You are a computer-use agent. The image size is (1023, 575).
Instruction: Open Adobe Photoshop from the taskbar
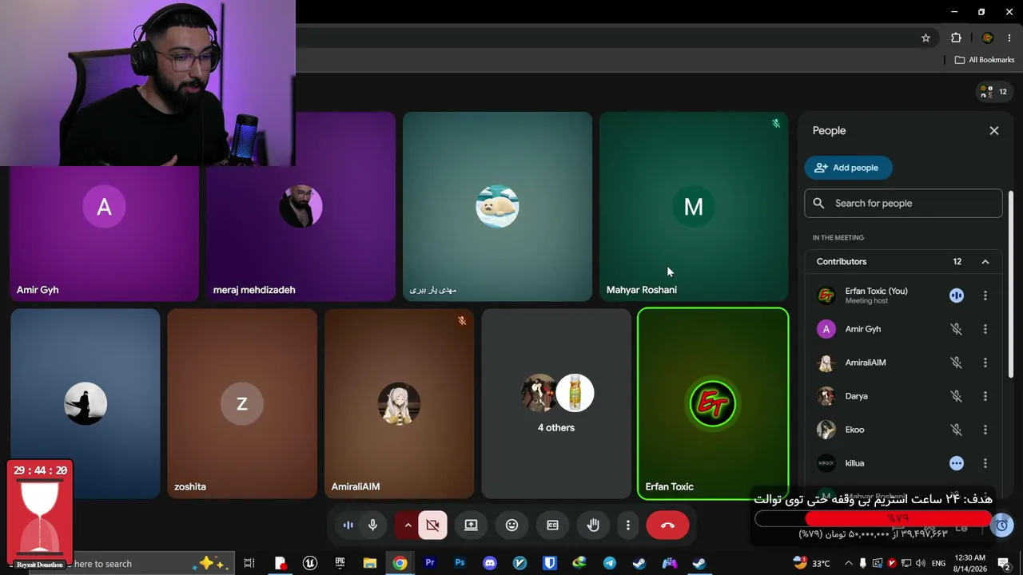click(460, 564)
